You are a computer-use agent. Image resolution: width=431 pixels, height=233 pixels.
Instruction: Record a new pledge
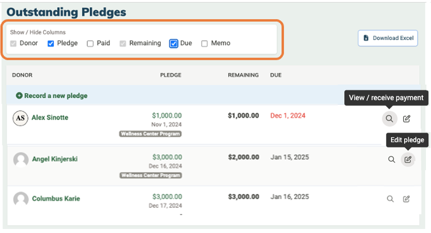click(52, 96)
